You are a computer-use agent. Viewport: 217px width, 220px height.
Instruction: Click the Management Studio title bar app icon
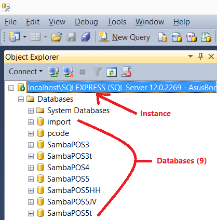click(x=6, y=7)
